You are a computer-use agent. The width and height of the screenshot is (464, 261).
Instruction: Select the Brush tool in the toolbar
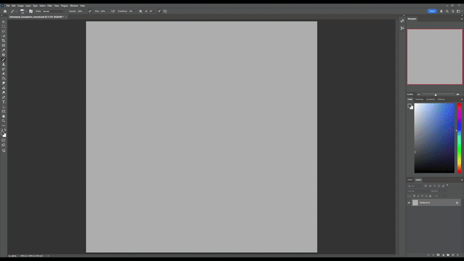click(x=3, y=60)
